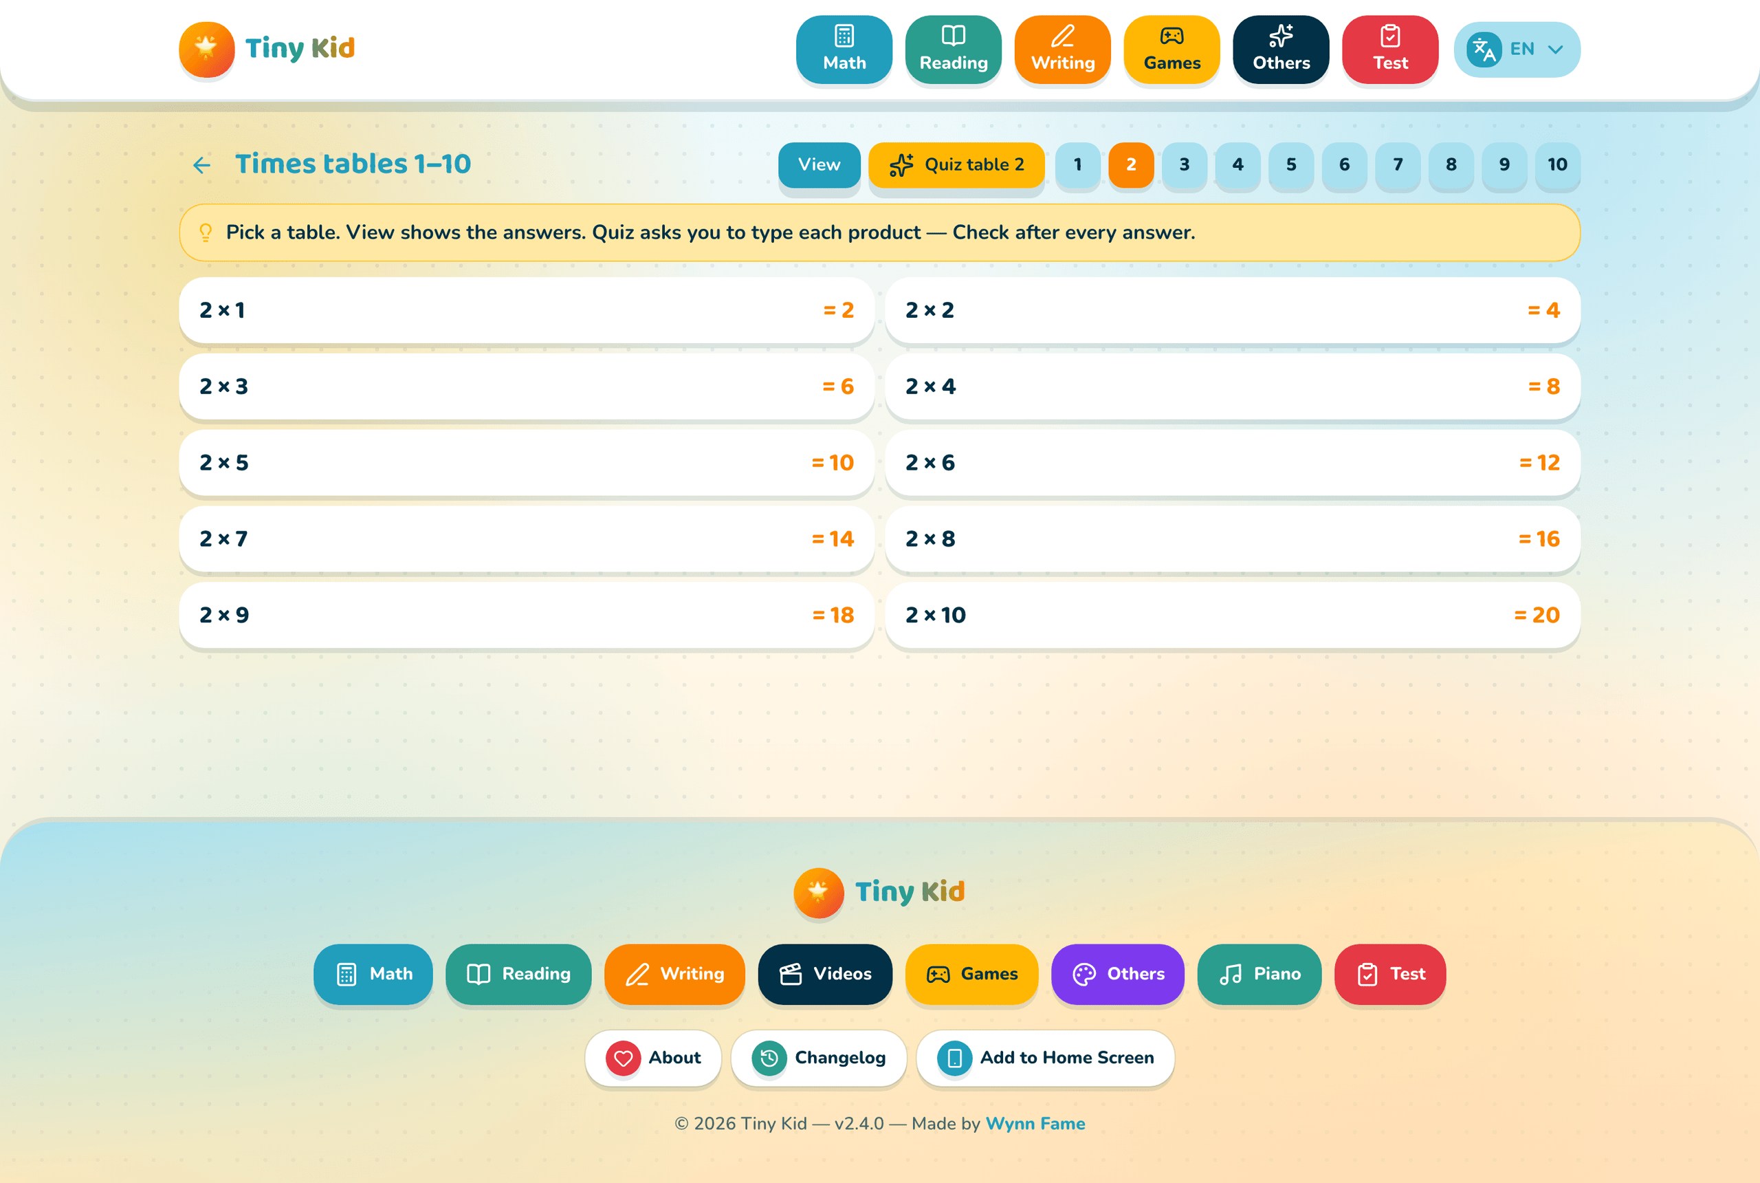Open the Changelog
Screen dimensions: 1760x1183
[819, 1058]
